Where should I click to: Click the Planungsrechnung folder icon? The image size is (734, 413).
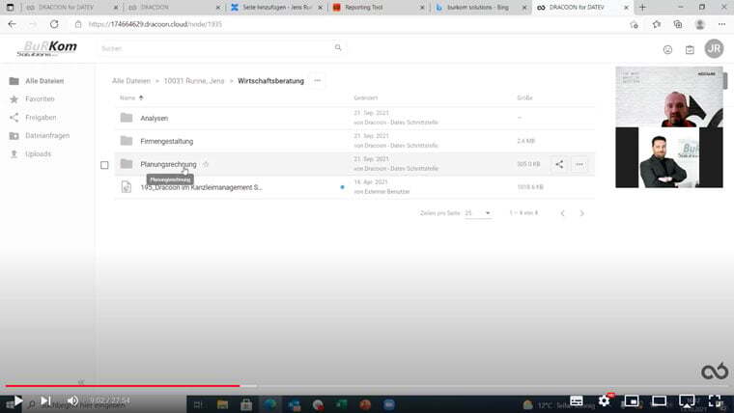point(127,164)
